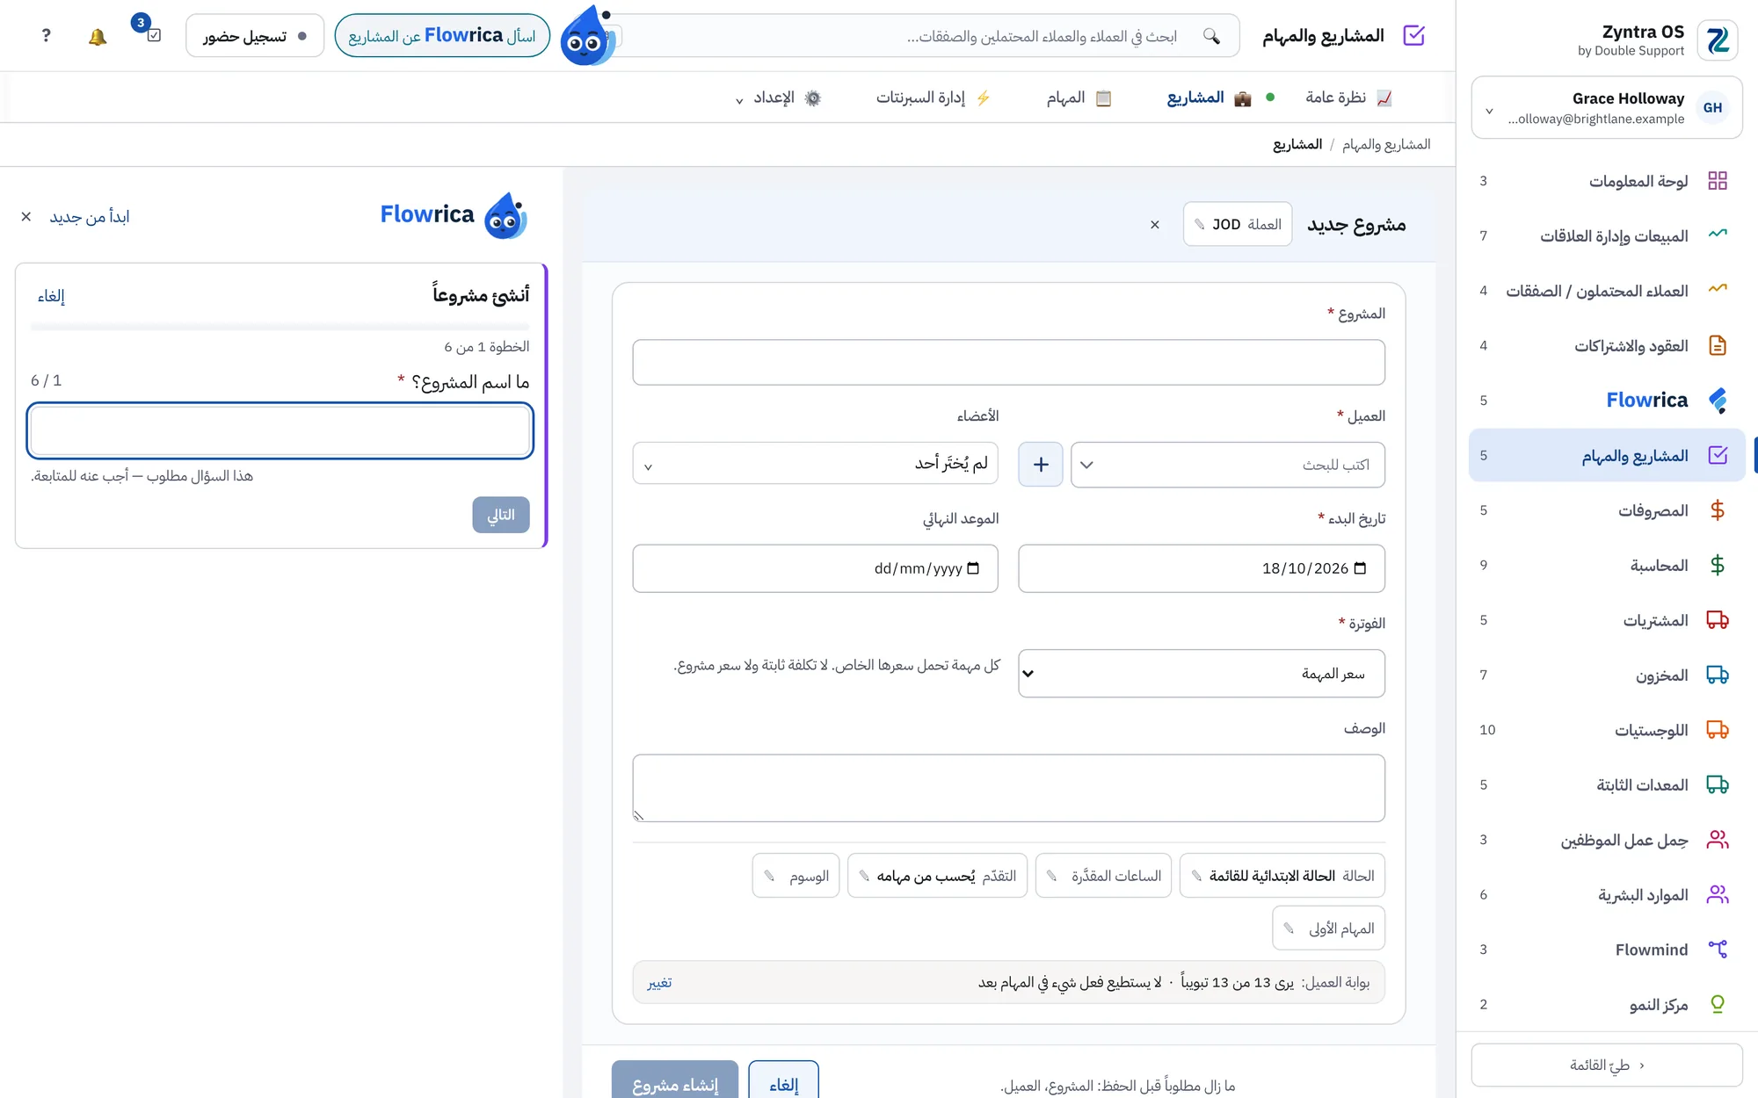Image resolution: width=1758 pixels, height=1098 pixels.
Task: Close the Flowrica assistant panel
Action: [26, 217]
